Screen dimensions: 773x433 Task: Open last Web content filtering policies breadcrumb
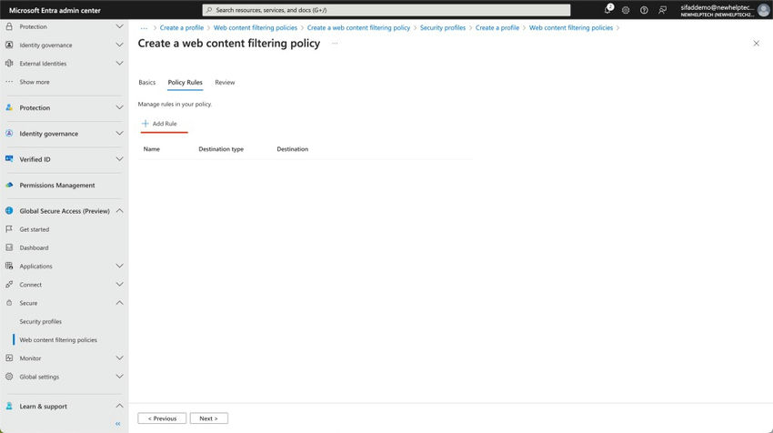pos(571,27)
